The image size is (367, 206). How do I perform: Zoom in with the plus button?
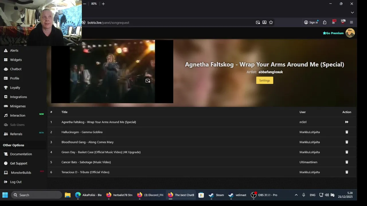tap(103, 4)
